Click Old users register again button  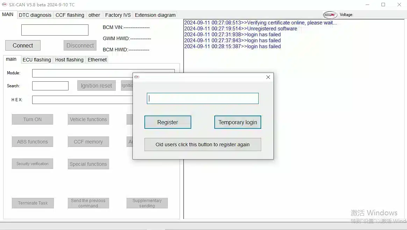click(202, 144)
